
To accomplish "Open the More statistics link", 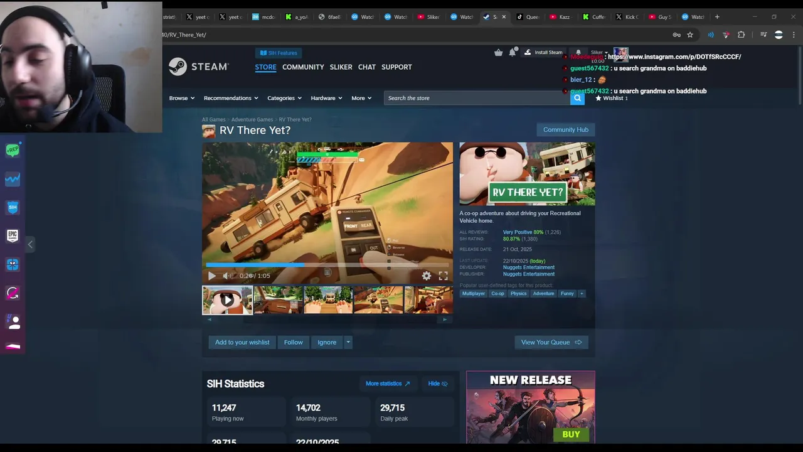I will 388,384.
